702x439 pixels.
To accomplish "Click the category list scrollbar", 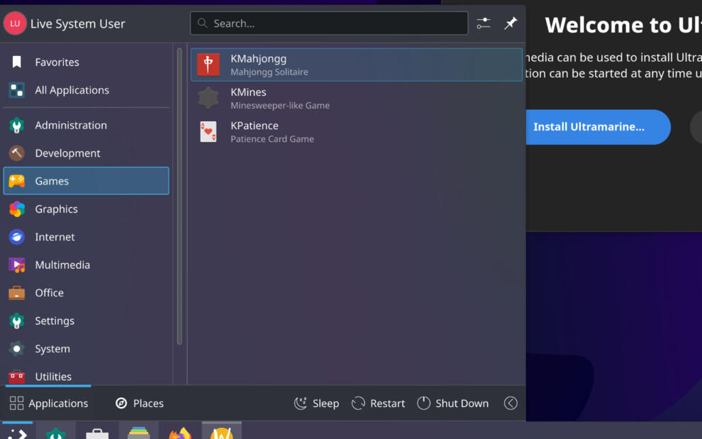I will click(179, 196).
